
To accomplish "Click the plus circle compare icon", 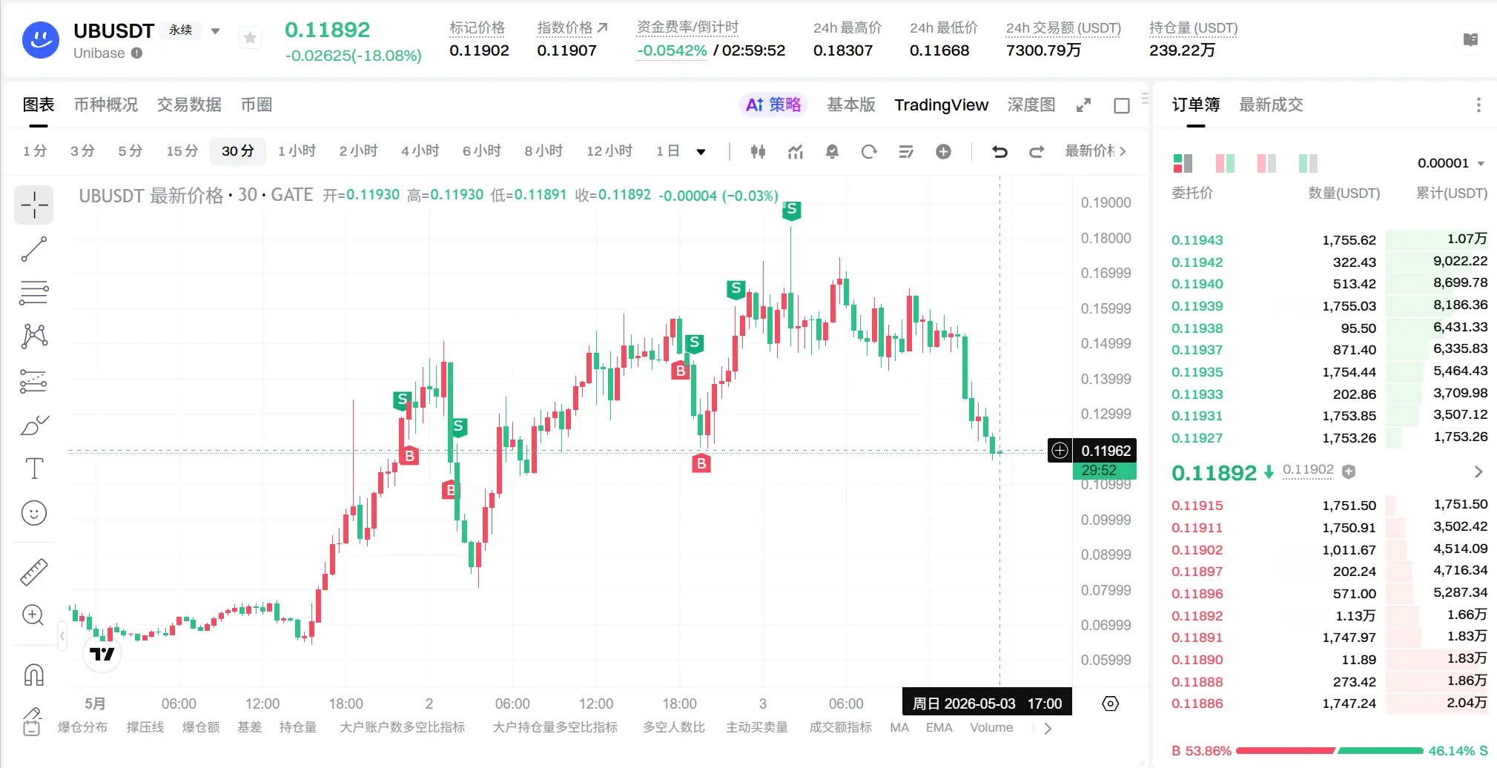I will [x=943, y=151].
